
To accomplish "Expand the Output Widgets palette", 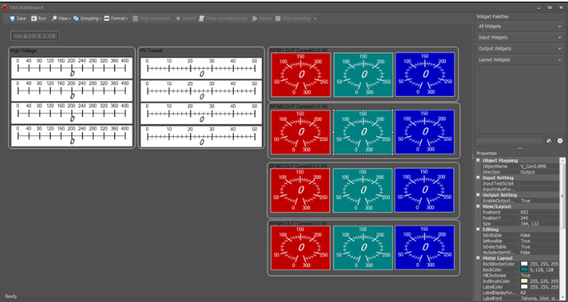I will coord(520,48).
